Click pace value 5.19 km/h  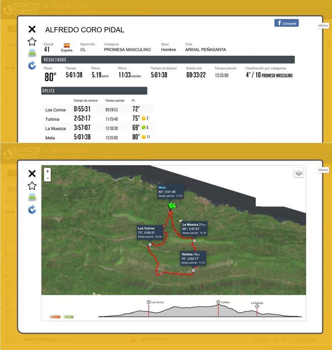(100, 75)
